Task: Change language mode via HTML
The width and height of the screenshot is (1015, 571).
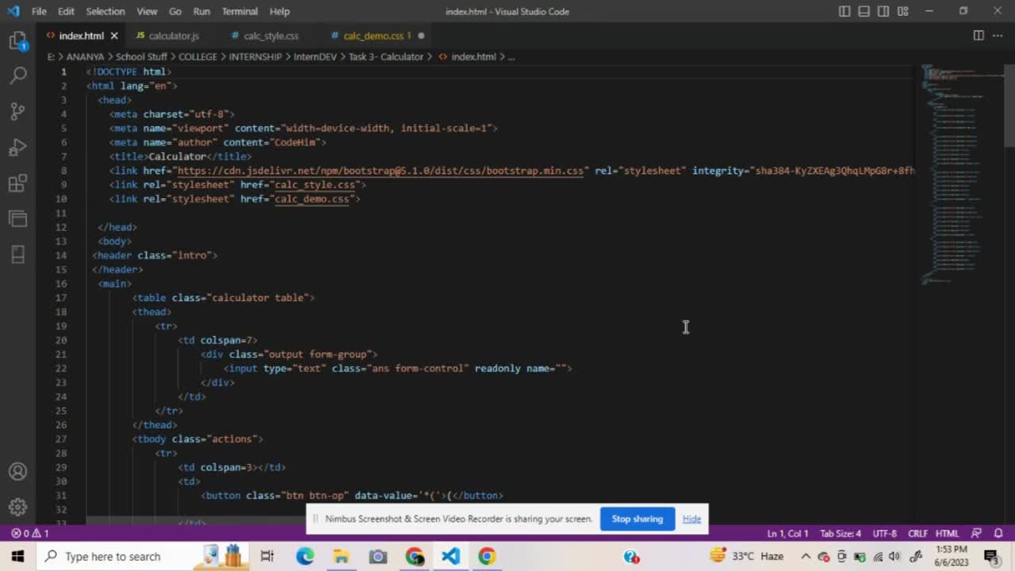Action: [x=947, y=534]
